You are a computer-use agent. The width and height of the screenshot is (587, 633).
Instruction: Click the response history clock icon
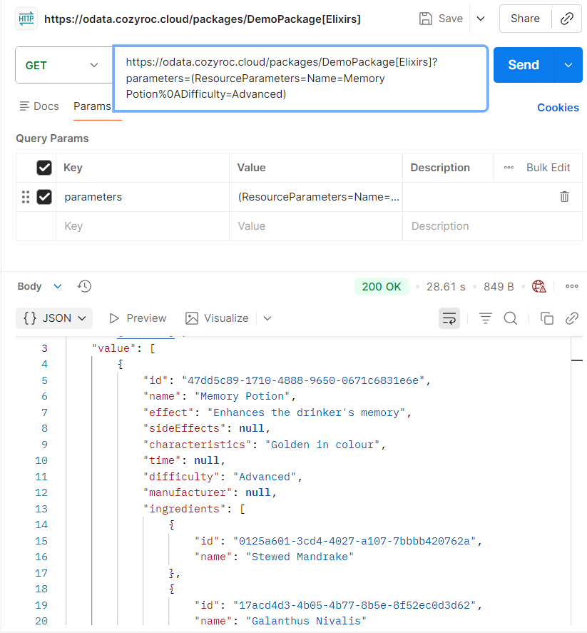coord(84,286)
